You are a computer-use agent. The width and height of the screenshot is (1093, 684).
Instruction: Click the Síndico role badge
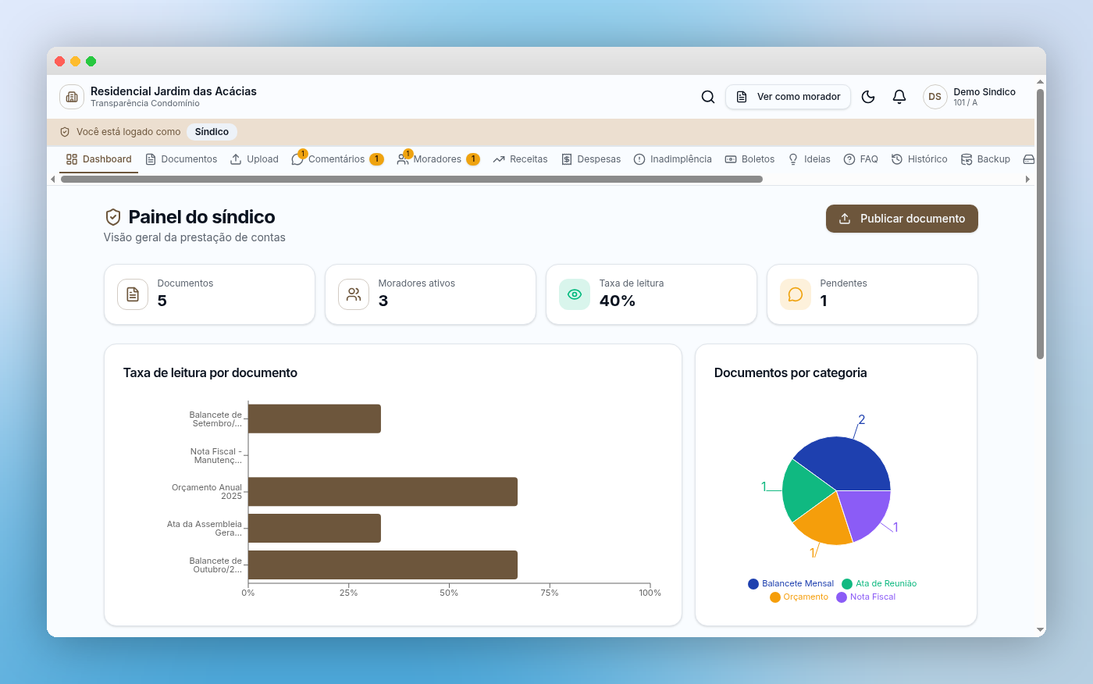click(x=212, y=132)
